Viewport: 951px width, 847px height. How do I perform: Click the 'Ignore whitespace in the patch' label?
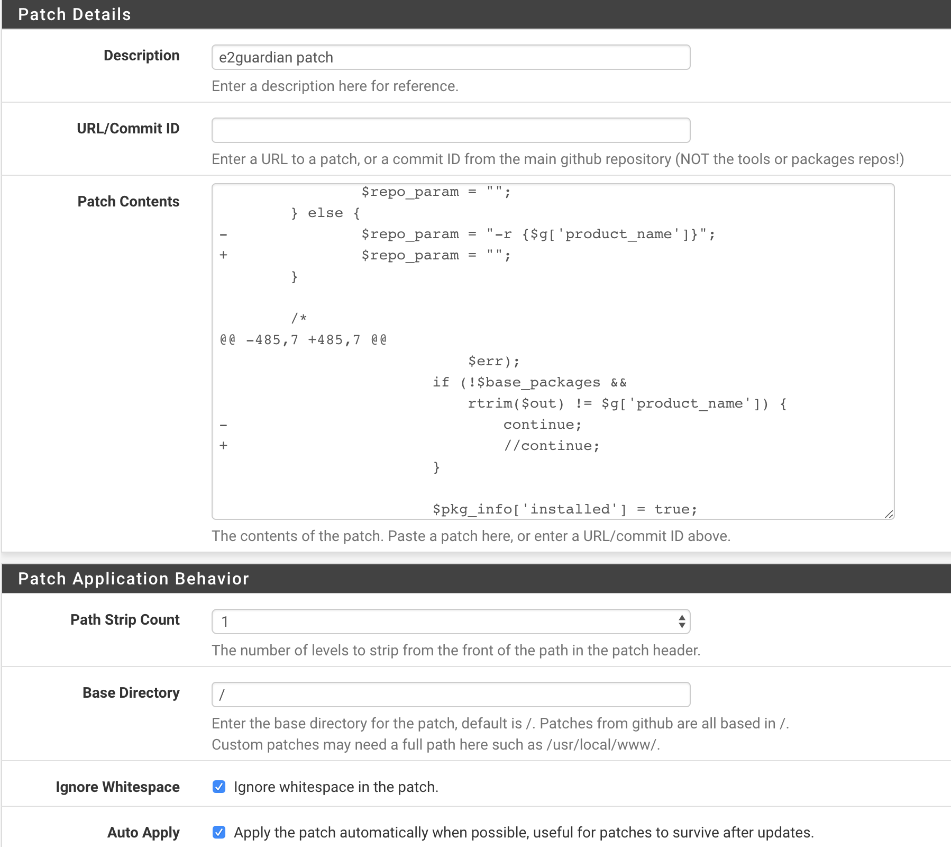click(x=336, y=787)
